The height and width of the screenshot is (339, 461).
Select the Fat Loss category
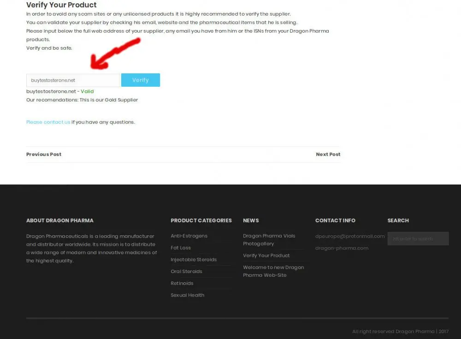tap(181, 248)
